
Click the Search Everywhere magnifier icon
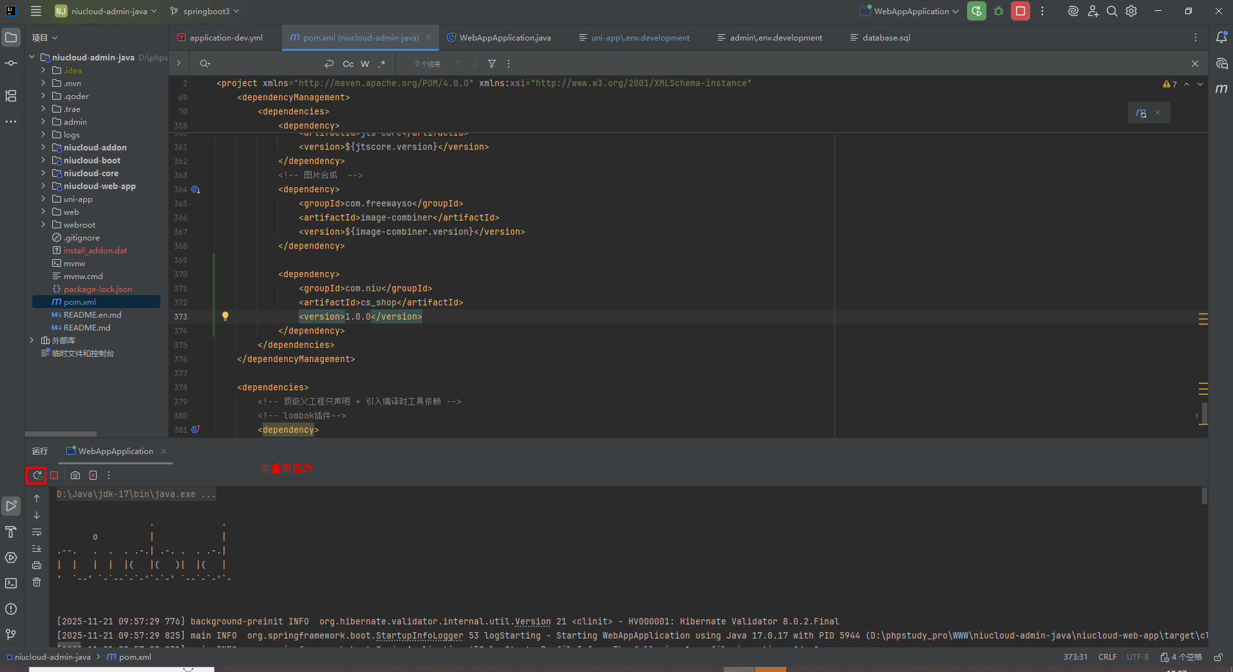pyautogui.click(x=1112, y=12)
